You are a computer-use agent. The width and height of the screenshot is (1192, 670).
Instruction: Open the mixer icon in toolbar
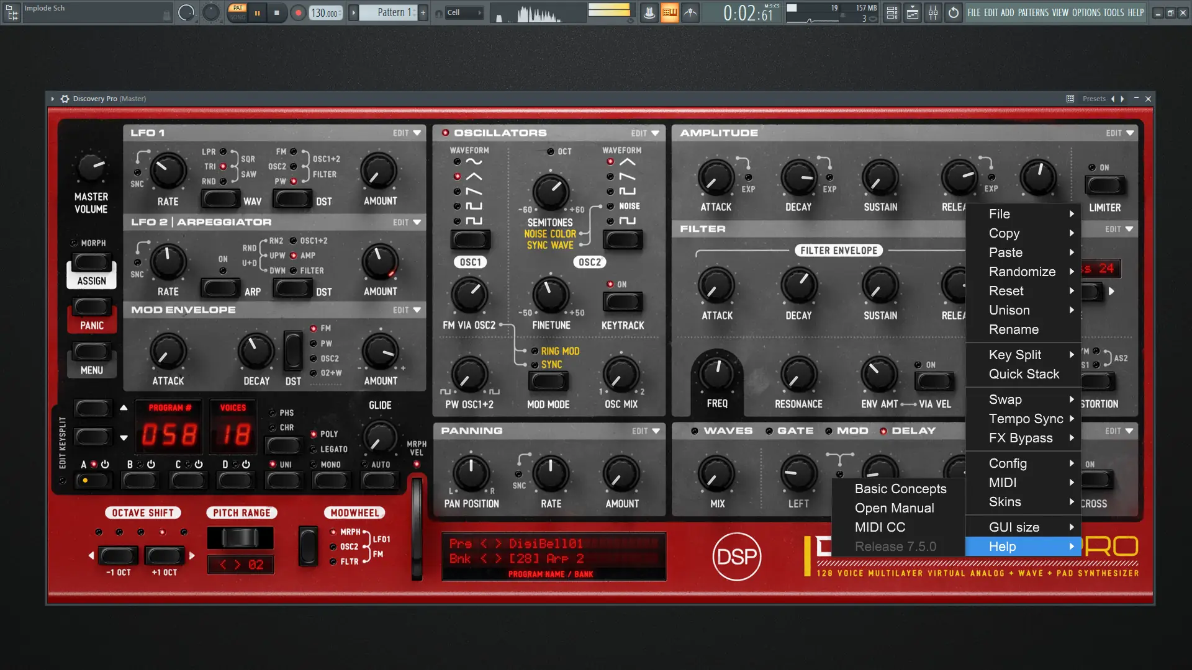tap(933, 12)
